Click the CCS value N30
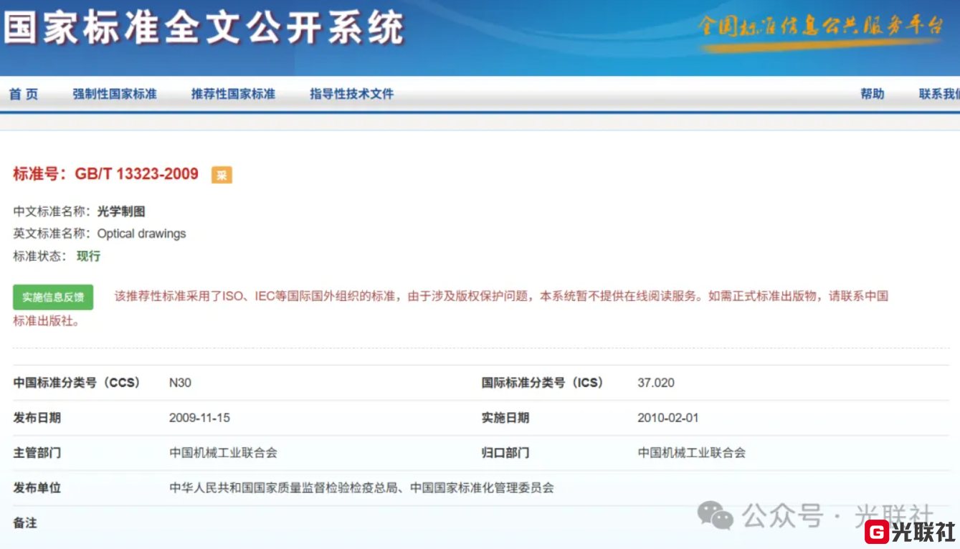Viewport: 960px width, 549px height. click(180, 383)
